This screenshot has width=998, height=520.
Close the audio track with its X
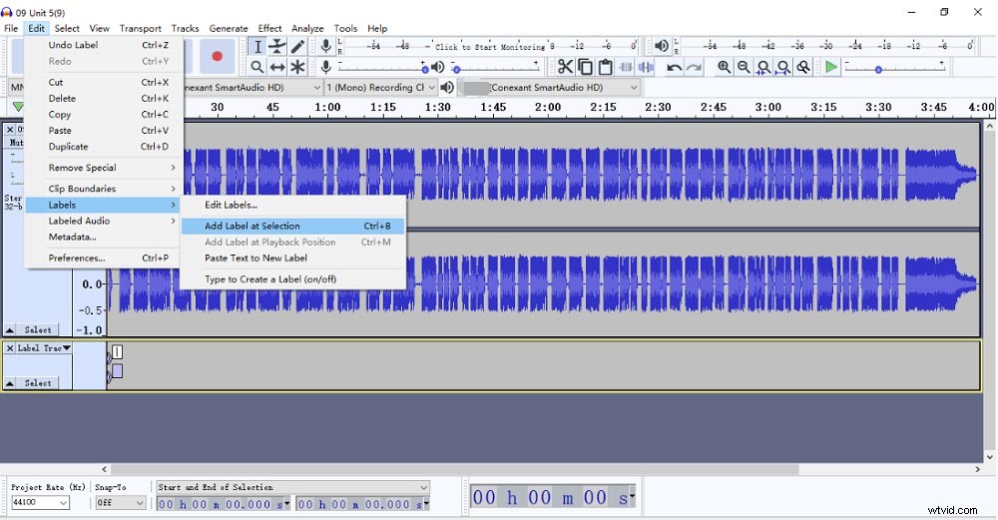tap(10, 129)
